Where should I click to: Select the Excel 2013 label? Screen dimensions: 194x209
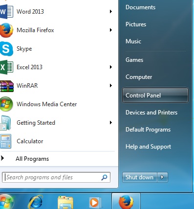(x=29, y=67)
